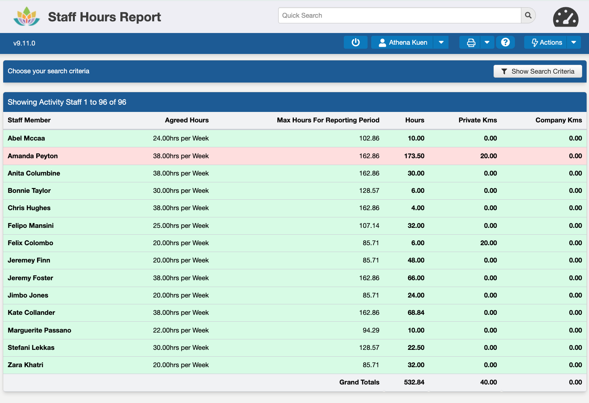Type in the Quick Search field
Screen dimensions: 589x403
399,15
